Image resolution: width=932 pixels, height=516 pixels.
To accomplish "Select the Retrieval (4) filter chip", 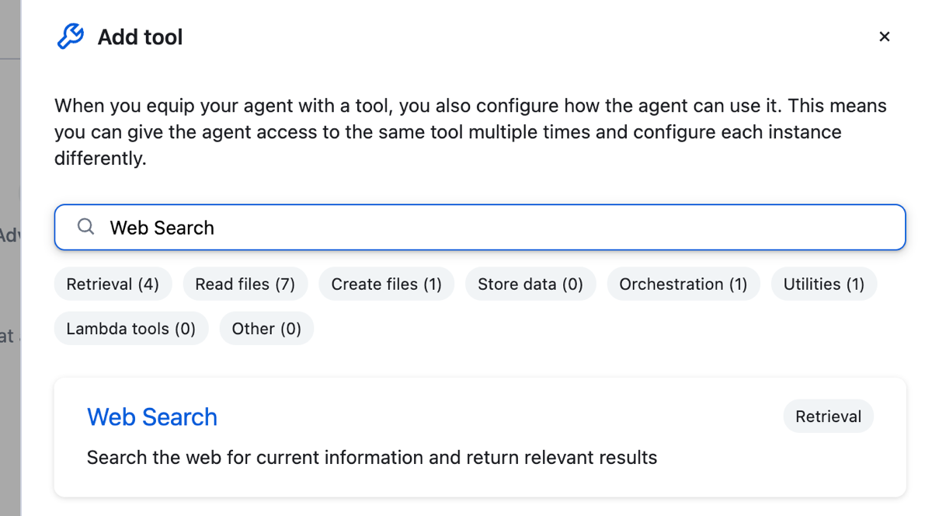I will tap(113, 284).
